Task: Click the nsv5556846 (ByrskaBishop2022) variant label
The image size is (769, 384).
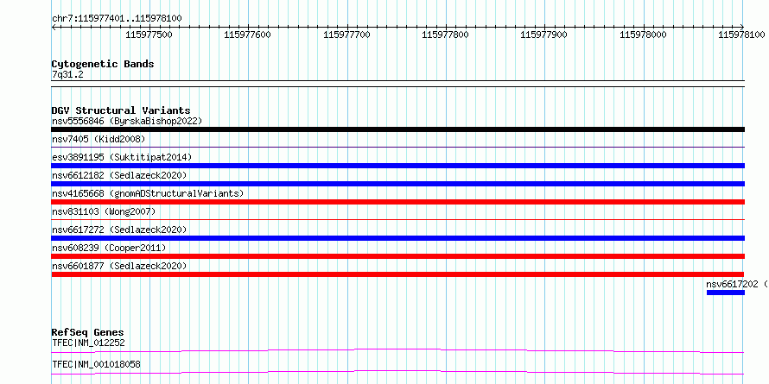Action: click(127, 121)
